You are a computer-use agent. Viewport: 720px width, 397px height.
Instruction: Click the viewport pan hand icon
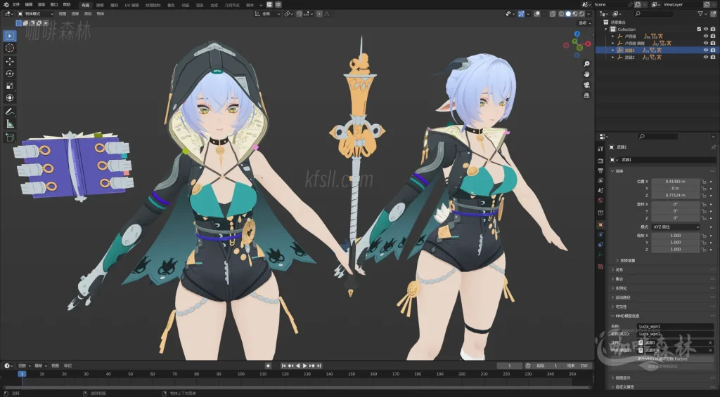[x=586, y=74]
